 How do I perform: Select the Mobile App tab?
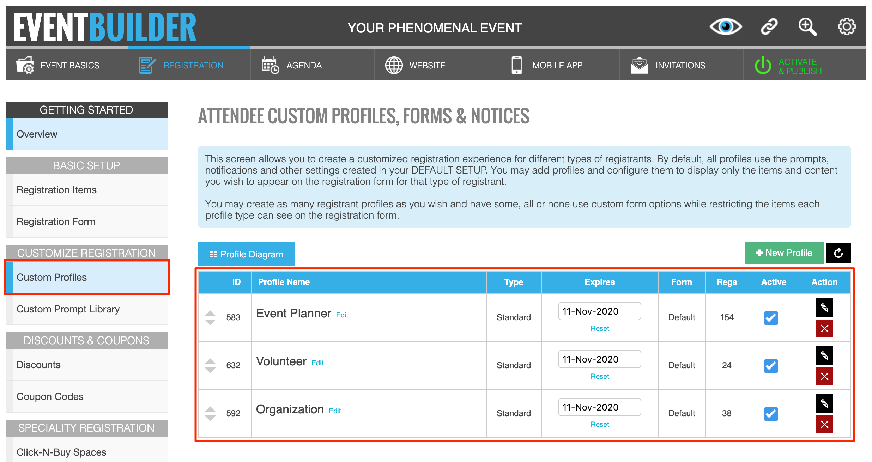558,65
